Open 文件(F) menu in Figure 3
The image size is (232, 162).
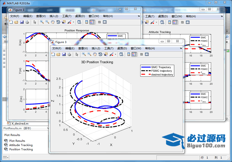click(56, 48)
